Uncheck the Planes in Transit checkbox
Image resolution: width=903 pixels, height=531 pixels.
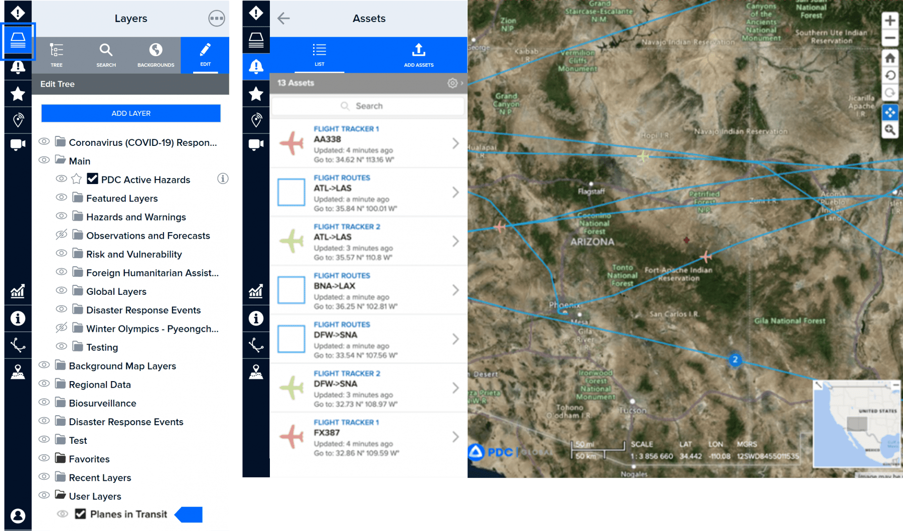[80, 513]
